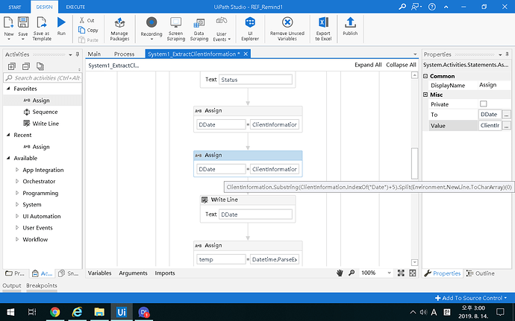Click Collapse All in designer
The height and width of the screenshot is (321, 515).
click(x=401, y=65)
